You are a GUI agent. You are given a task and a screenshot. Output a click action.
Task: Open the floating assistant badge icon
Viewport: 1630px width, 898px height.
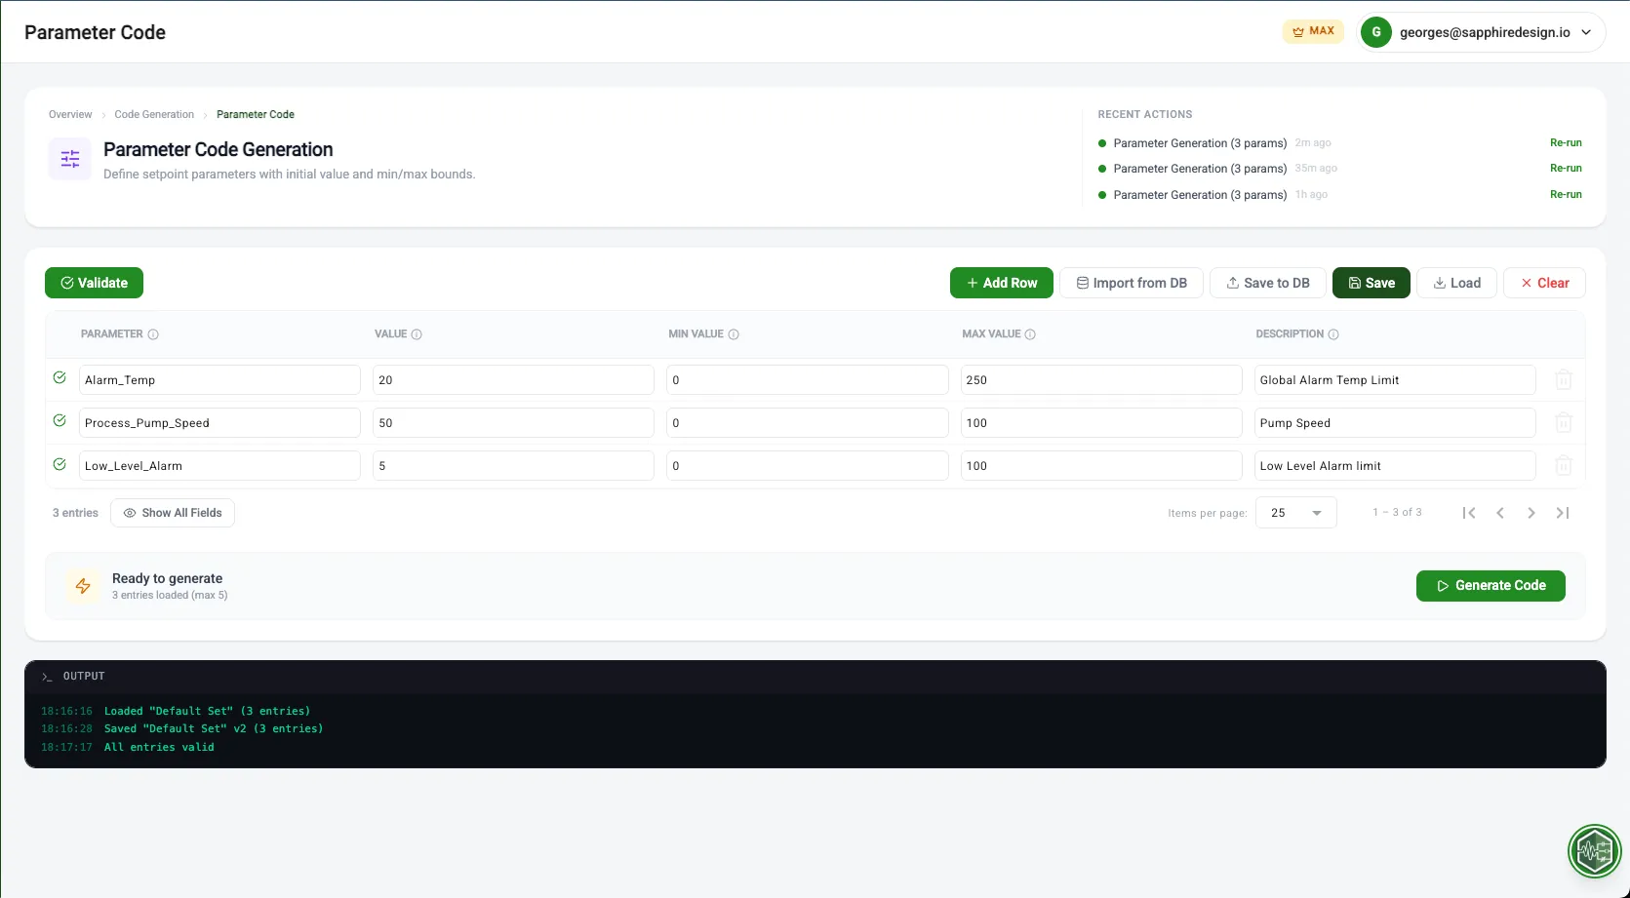[1594, 851]
